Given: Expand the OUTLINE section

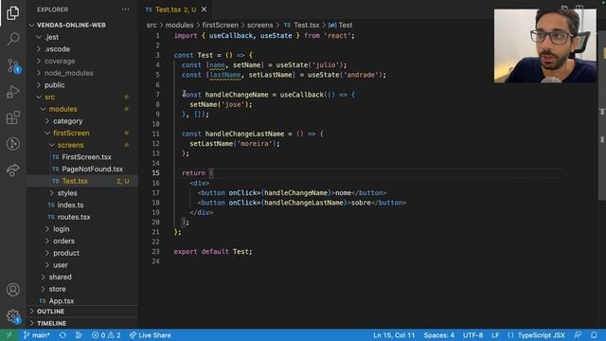Looking at the screenshot, I should [82, 312].
